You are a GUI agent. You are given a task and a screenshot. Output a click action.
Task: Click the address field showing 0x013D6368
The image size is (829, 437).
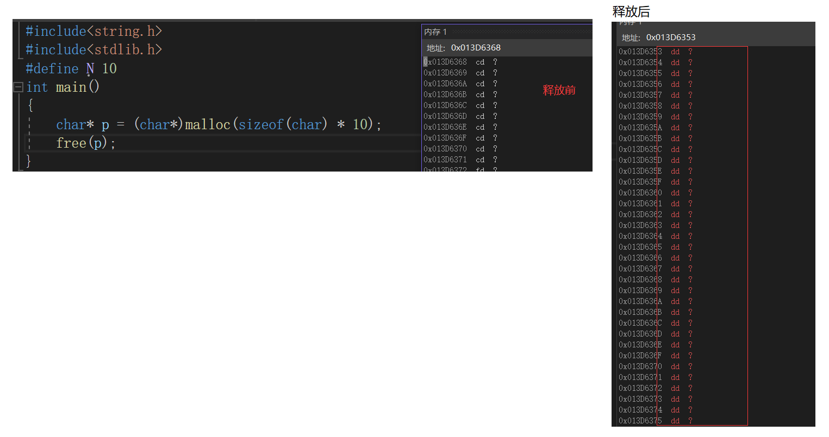coord(476,48)
